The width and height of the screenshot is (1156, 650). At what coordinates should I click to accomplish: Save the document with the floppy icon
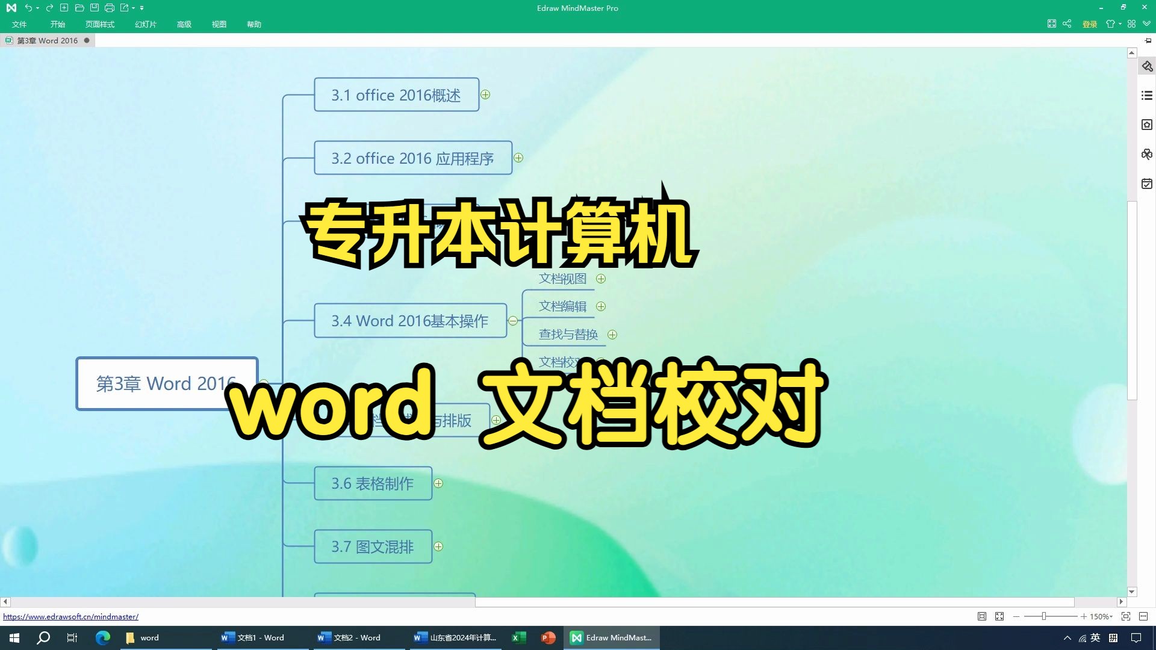[94, 8]
